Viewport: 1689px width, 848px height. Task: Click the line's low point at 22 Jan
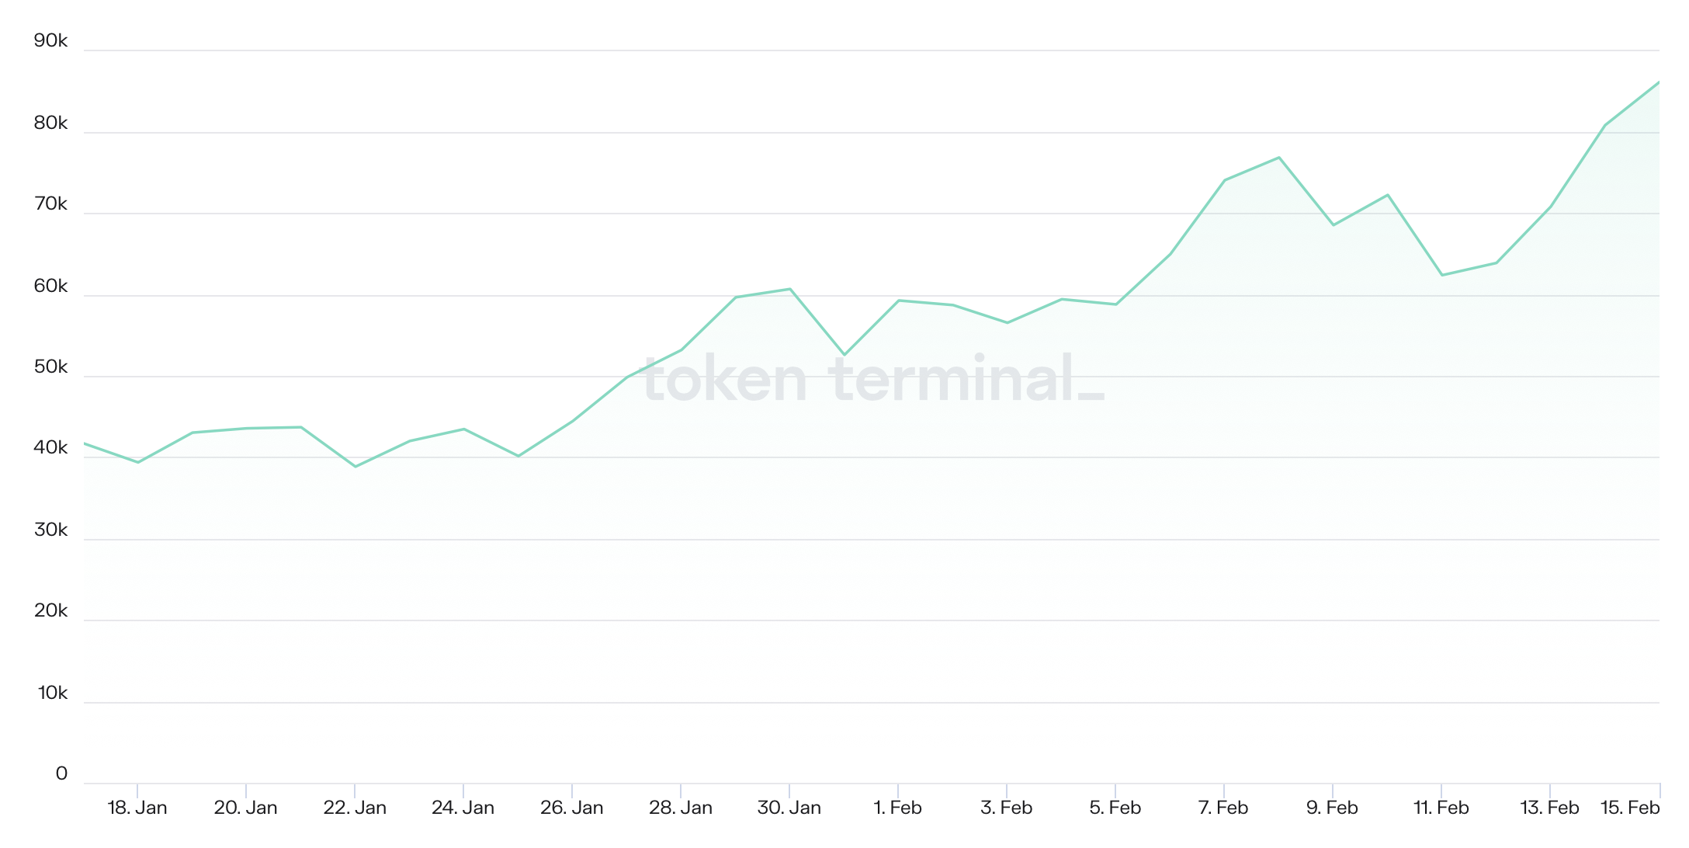click(x=355, y=467)
